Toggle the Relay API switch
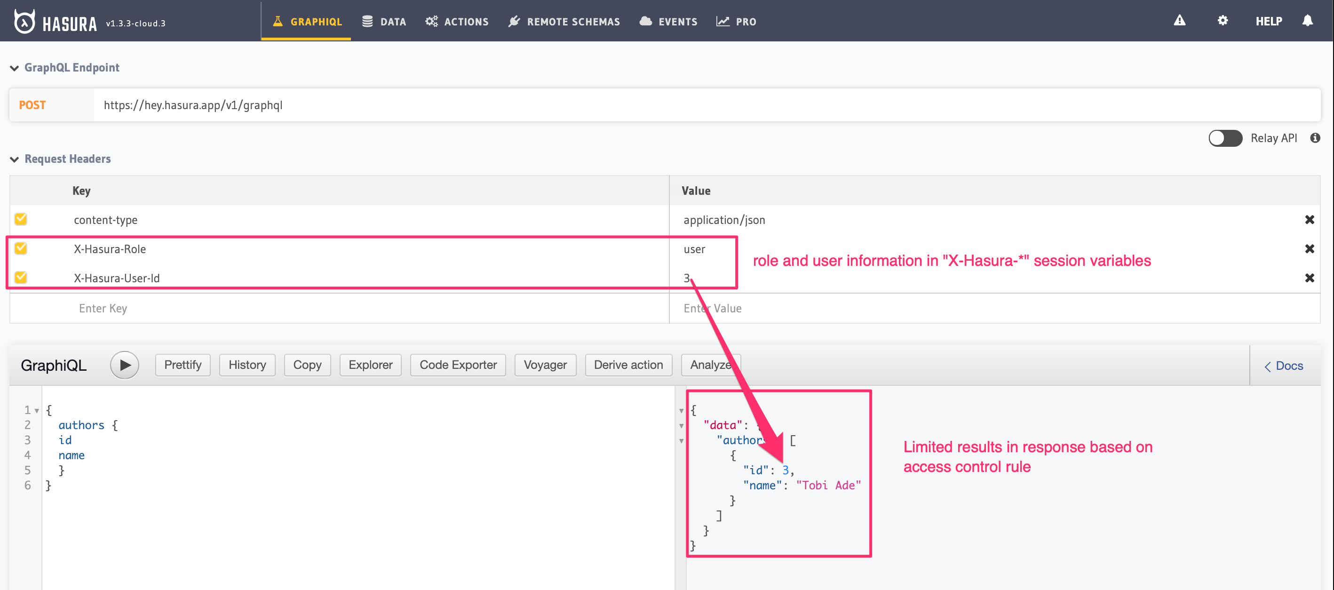The width and height of the screenshot is (1334, 590). pyautogui.click(x=1225, y=138)
